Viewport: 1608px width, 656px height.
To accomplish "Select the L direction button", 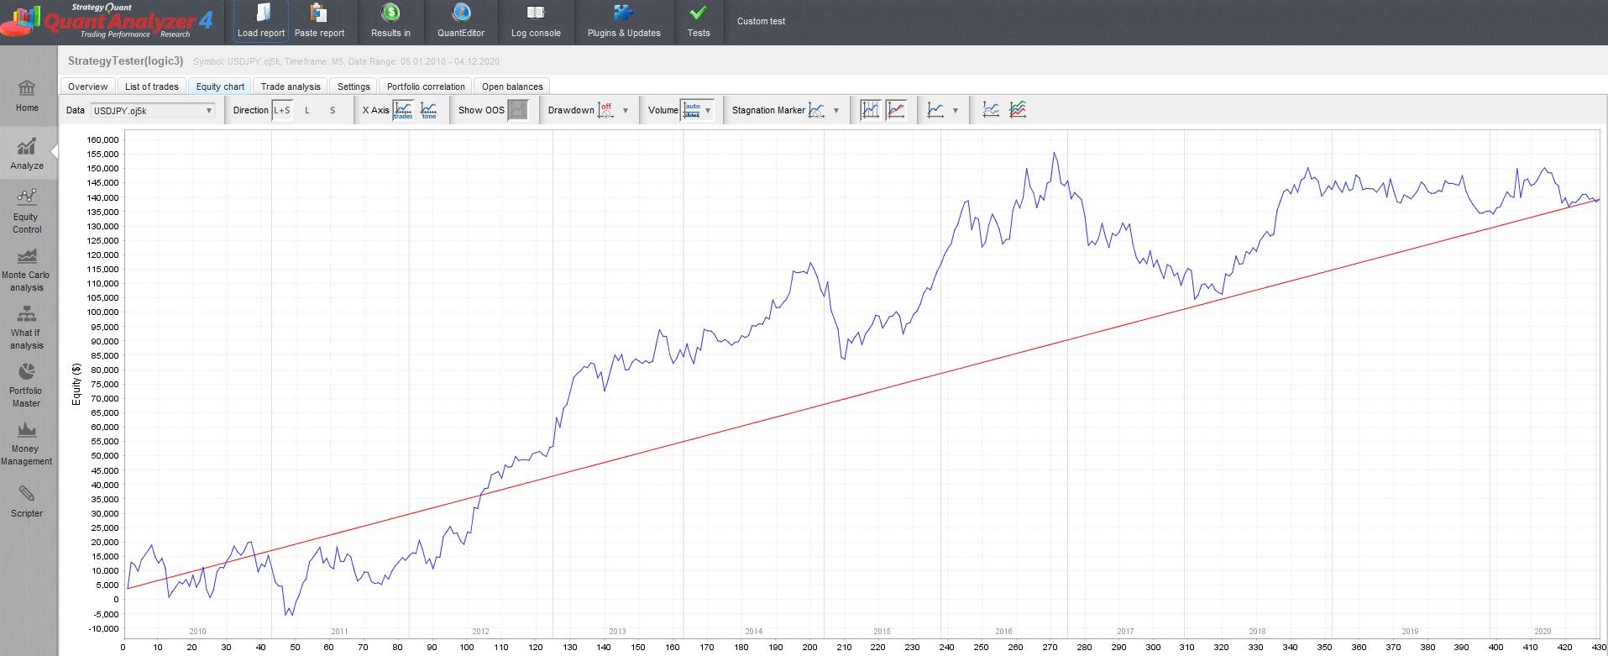I will pyautogui.click(x=307, y=110).
